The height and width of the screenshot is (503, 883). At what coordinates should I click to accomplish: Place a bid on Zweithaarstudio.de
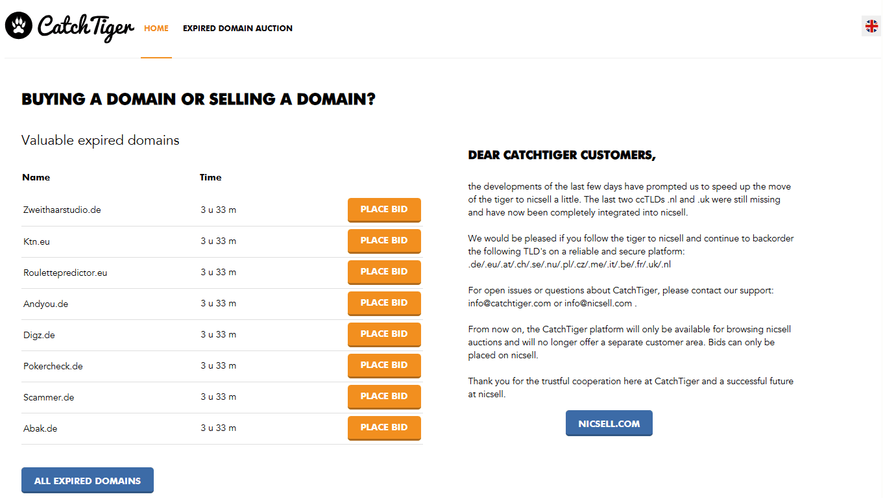384,210
